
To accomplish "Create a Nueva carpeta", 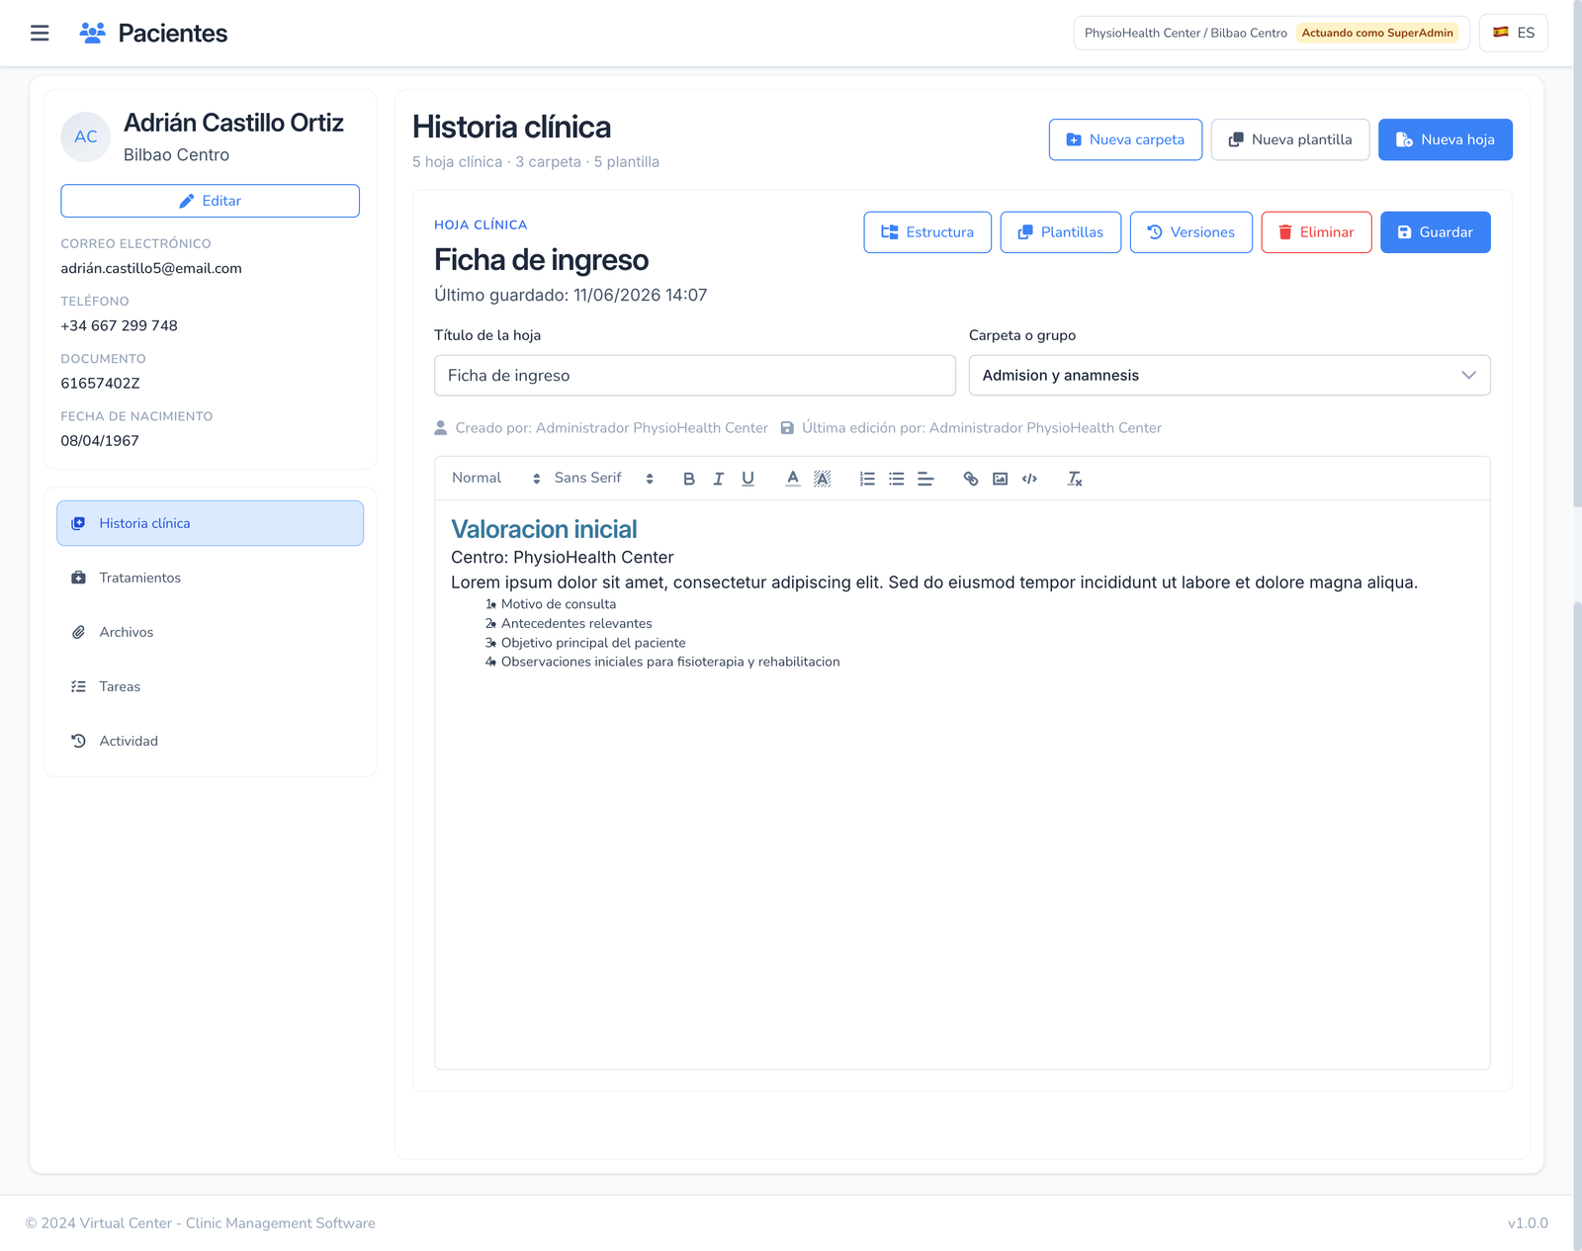I will (1125, 139).
